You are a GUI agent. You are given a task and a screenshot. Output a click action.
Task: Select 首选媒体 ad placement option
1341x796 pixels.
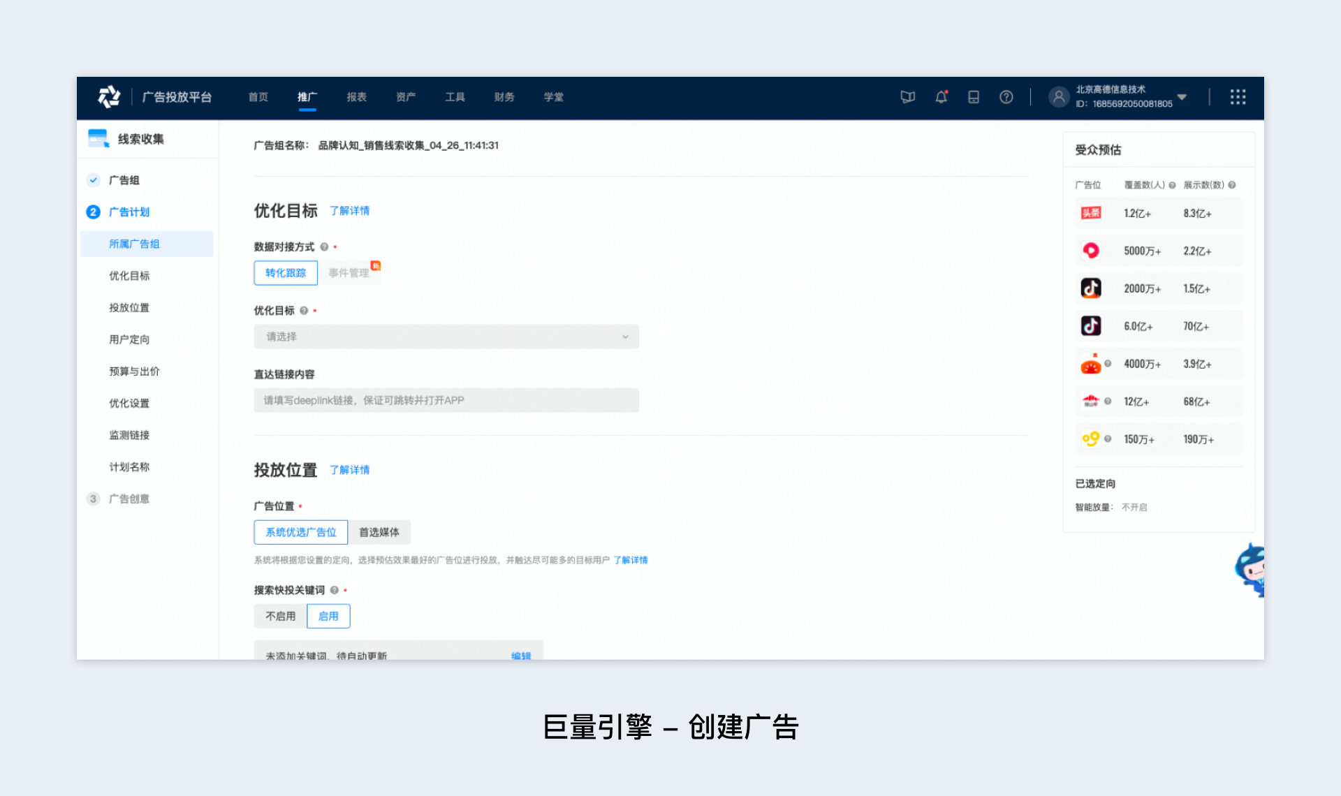point(379,532)
